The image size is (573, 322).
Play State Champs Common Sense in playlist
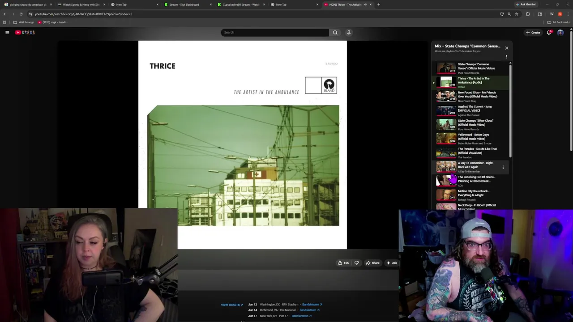(x=471, y=68)
